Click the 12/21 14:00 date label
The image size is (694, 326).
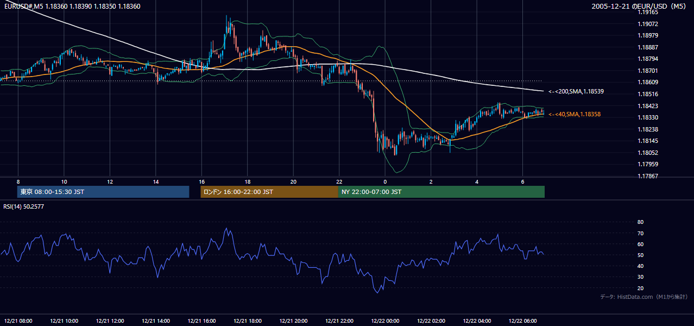(x=155, y=321)
